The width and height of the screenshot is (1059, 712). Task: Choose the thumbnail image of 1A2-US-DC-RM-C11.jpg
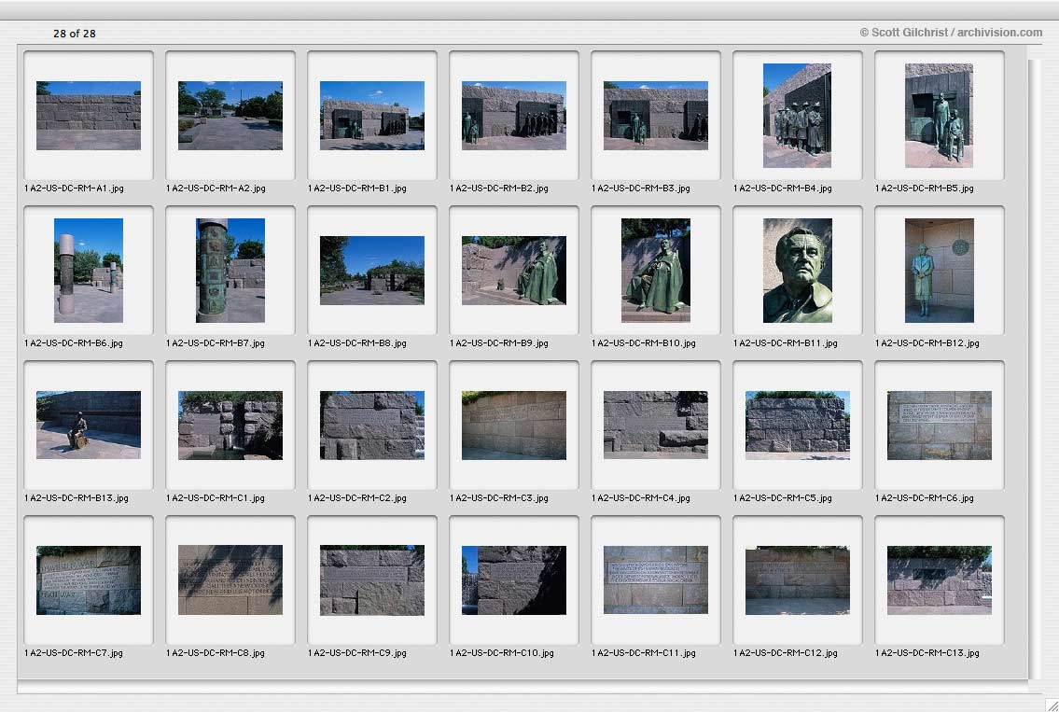point(656,579)
